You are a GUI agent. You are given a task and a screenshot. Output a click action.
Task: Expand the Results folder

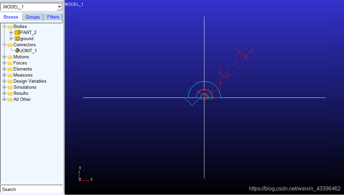coord(4,93)
